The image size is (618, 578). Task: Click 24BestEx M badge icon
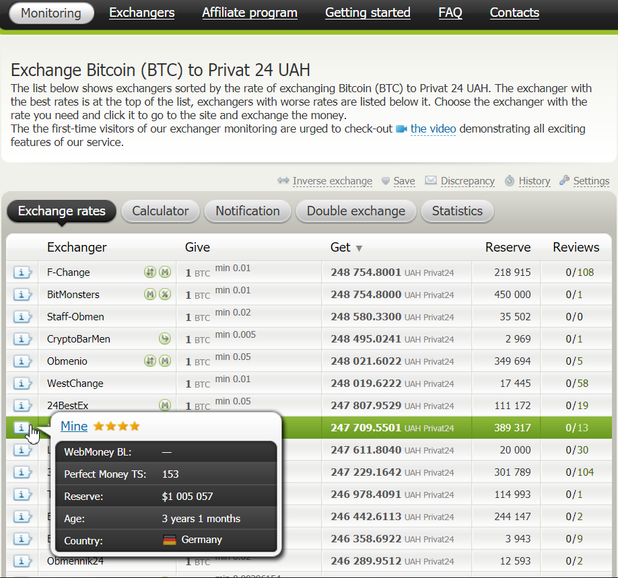[x=165, y=405]
